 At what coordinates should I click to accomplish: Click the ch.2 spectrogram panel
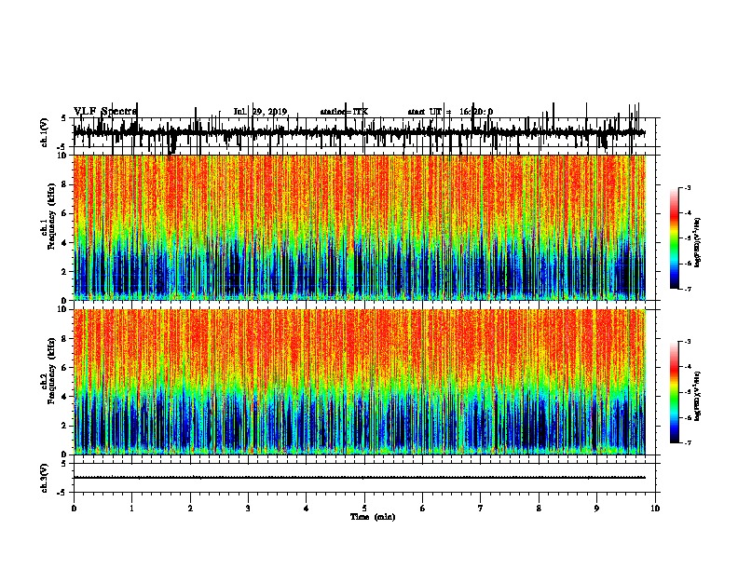coord(360,382)
